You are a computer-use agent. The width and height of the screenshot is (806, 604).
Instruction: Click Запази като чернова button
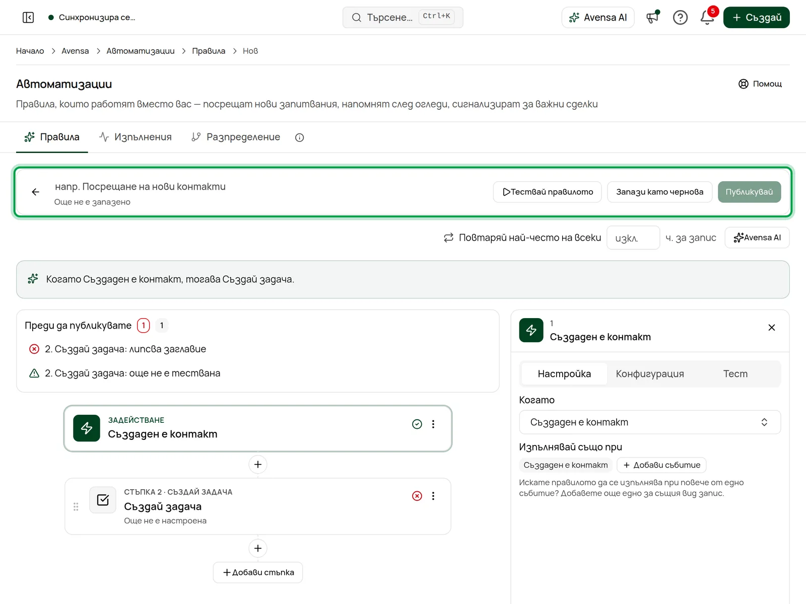(660, 192)
